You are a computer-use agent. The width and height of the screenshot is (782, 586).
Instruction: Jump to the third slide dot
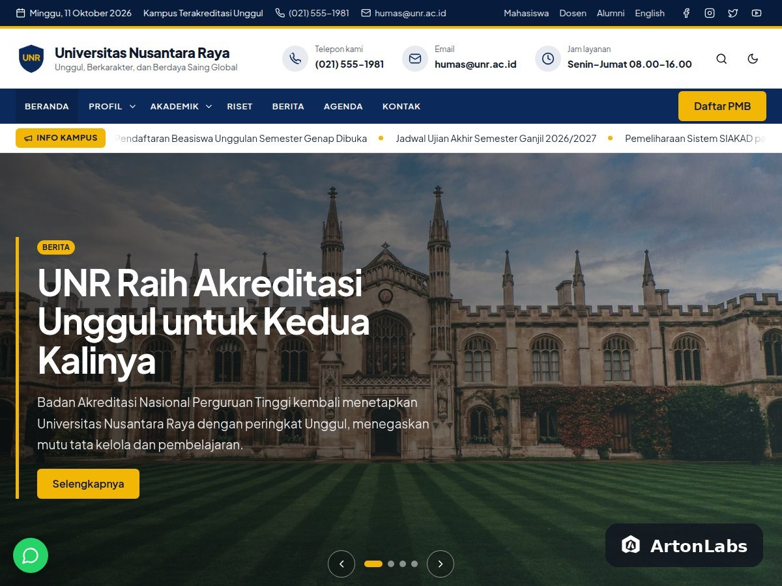tap(403, 564)
